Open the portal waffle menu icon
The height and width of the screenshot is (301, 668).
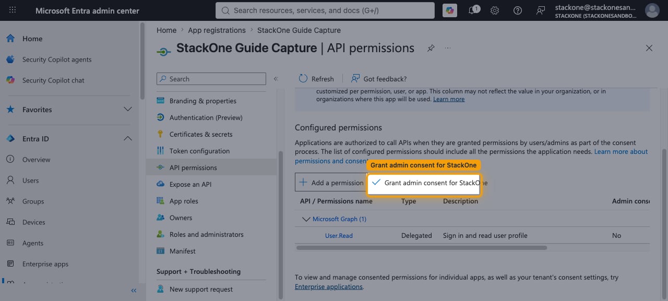(13, 10)
